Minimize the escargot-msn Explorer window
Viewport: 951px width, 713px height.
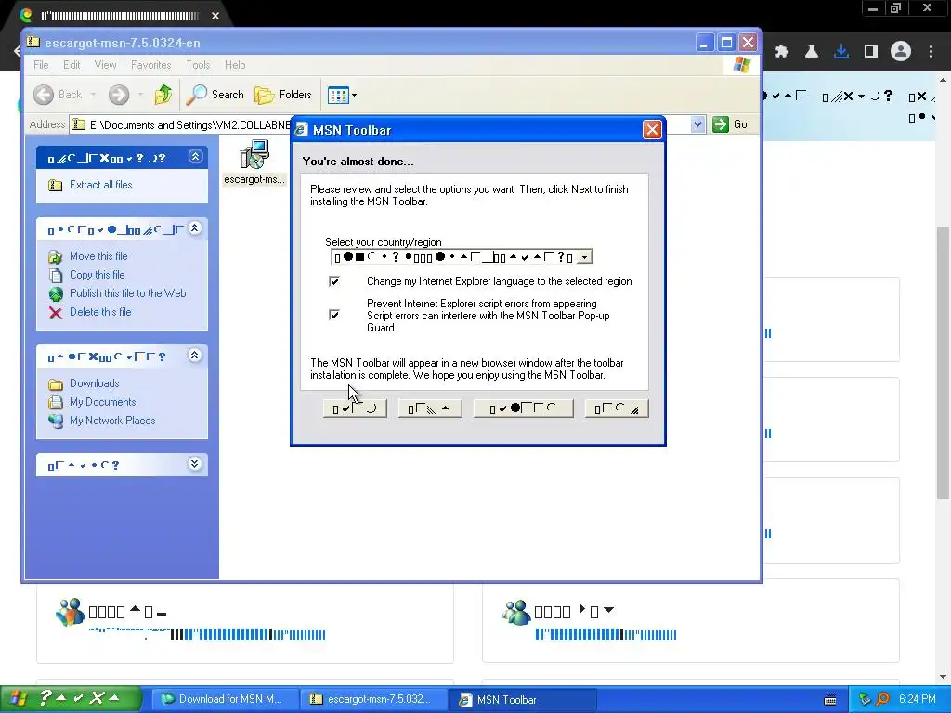704,43
